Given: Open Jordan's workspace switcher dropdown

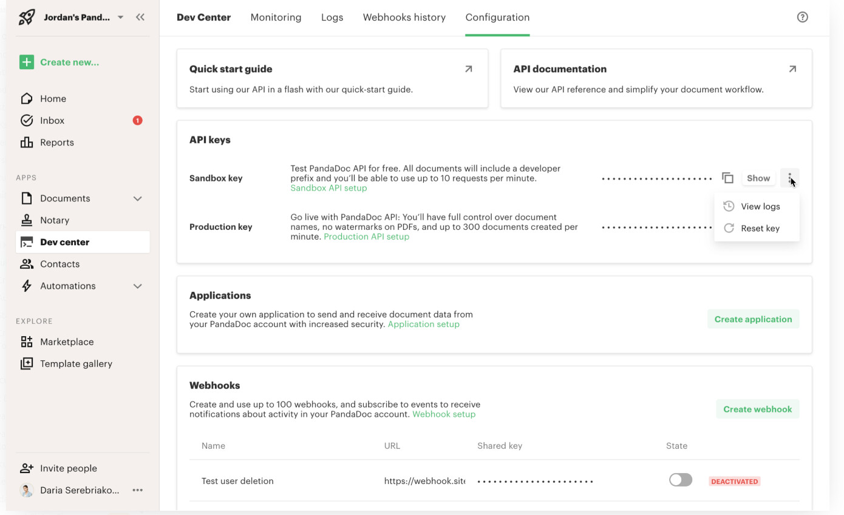Looking at the screenshot, I should coord(120,17).
